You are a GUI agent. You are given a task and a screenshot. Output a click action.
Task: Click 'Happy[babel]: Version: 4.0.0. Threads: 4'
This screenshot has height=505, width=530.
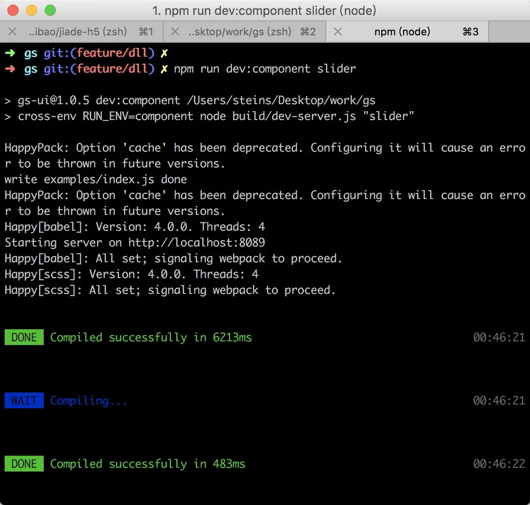tap(135, 227)
